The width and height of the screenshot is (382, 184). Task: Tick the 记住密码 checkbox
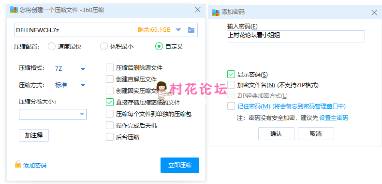click(x=231, y=106)
